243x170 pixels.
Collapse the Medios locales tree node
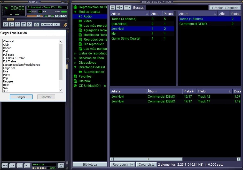[75, 12]
